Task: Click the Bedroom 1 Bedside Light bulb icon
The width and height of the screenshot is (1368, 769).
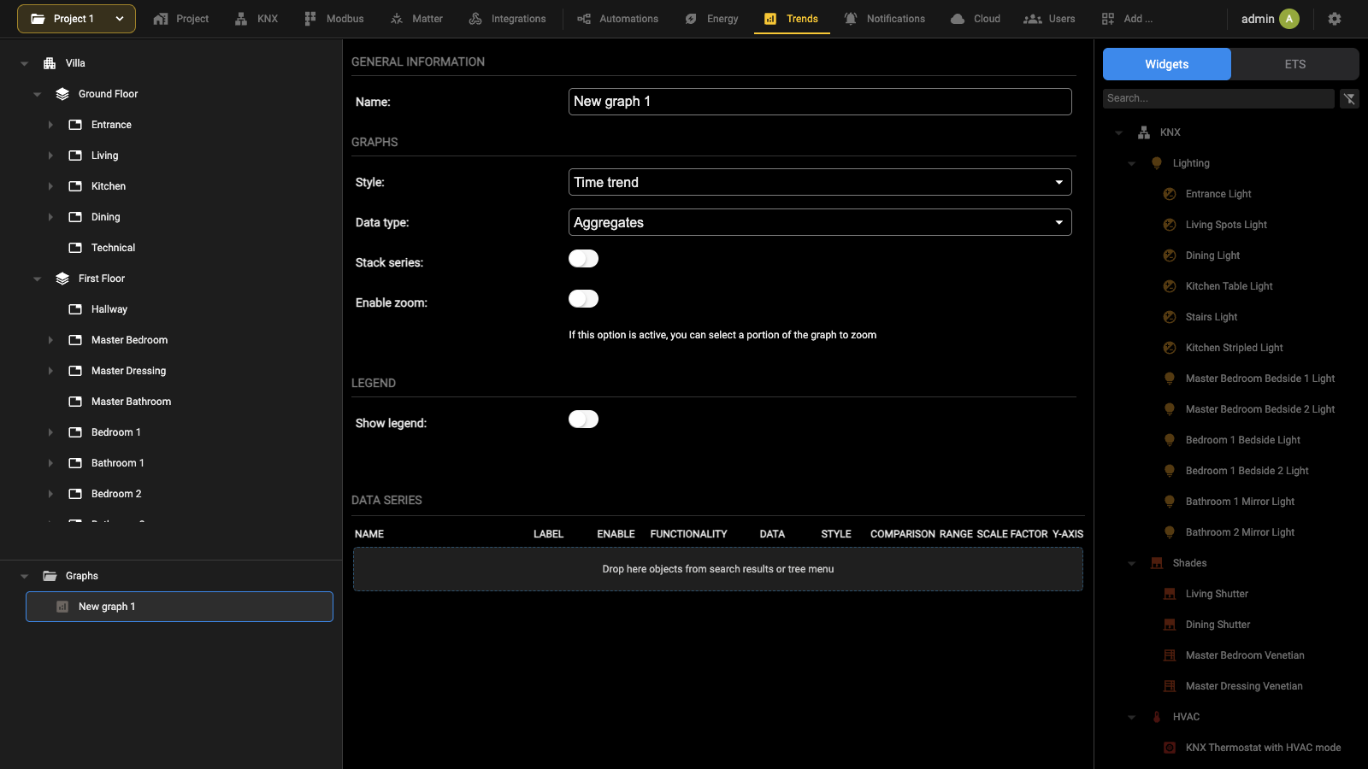Action: (x=1170, y=440)
